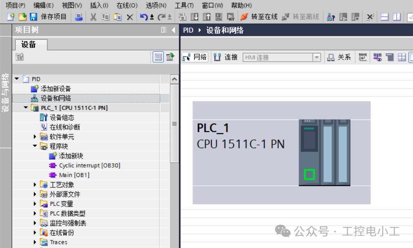Image resolution: width=413 pixels, height=248 pixels.
Task: Click the Start simulation icon
Action: point(218,17)
